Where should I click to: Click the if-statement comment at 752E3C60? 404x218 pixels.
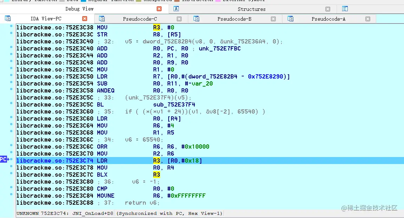click(x=195, y=111)
